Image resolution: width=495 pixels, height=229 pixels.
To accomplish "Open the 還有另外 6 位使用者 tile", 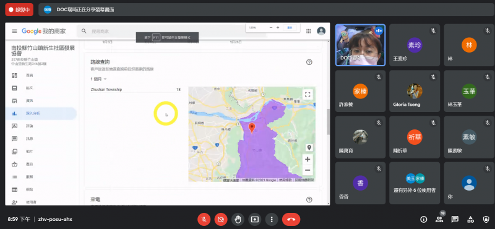I will [415, 183].
